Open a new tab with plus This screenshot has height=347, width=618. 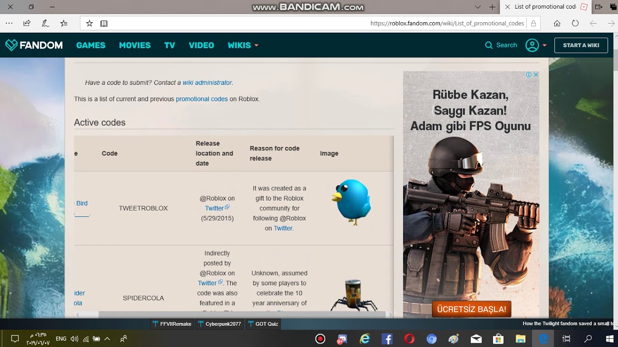(492, 7)
